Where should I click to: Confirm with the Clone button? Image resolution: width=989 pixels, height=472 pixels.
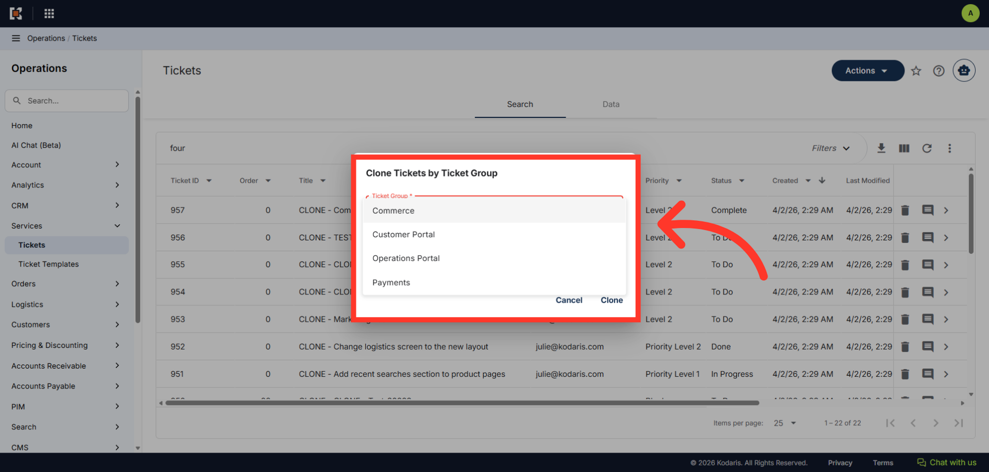pyautogui.click(x=611, y=300)
